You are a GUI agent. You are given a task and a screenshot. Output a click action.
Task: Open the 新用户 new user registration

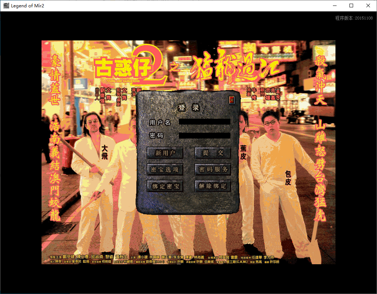(x=165, y=153)
